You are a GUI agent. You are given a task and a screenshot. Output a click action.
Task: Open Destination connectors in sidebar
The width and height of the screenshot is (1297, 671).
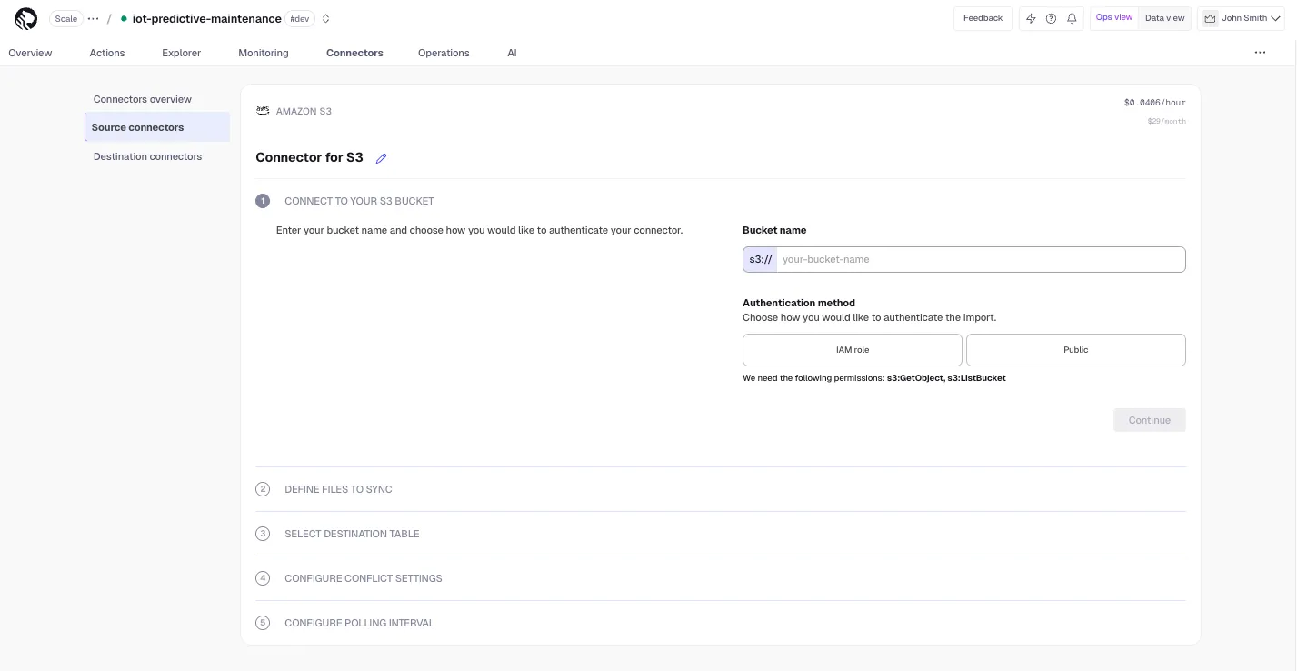[147, 156]
